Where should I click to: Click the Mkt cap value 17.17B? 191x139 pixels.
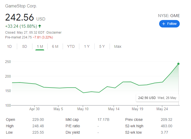tap(103, 120)
